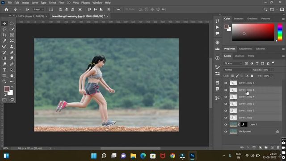Viewport: 286px width, 161px height.
Task: Toggle Lock transparent pixels button
Action: click(x=232, y=76)
